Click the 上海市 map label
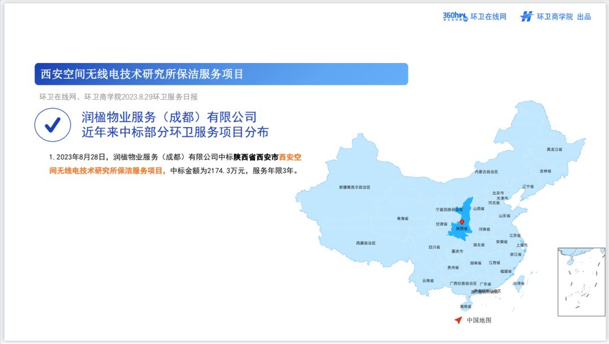 pos(522,245)
